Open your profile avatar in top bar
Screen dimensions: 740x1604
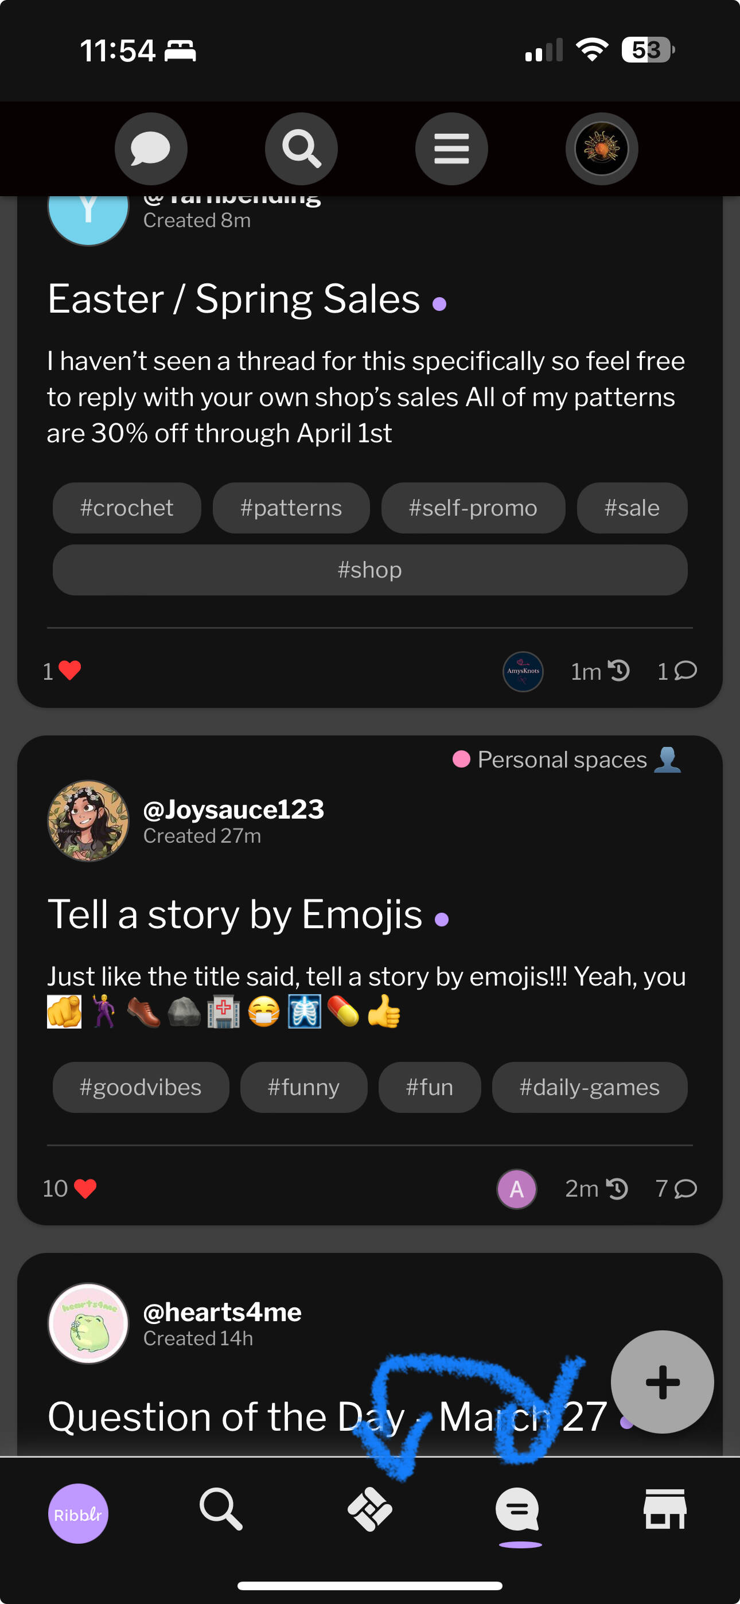pyautogui.click(x=602, y=149)
